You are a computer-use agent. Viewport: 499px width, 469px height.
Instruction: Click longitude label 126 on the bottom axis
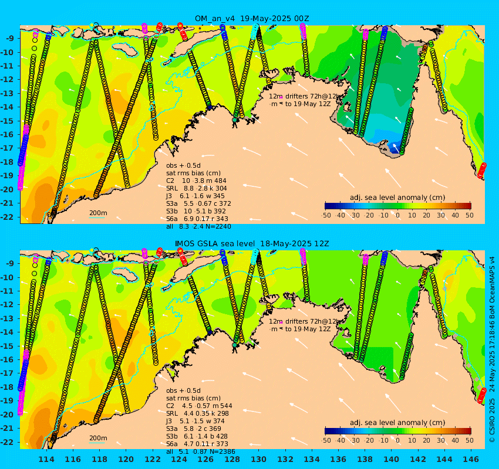[x=205, y=460]
